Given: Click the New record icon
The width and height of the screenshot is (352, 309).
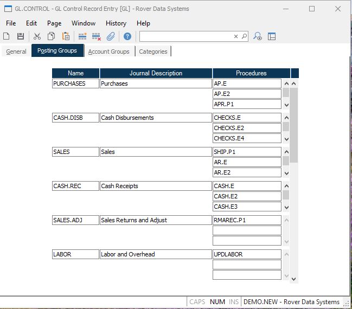Looking at the screenshot, I should 7,36.
